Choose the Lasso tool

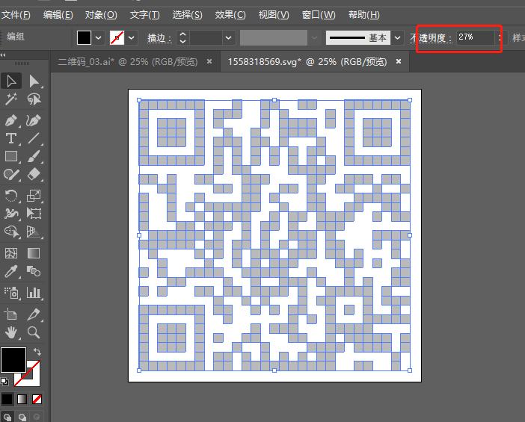[34, 99]
